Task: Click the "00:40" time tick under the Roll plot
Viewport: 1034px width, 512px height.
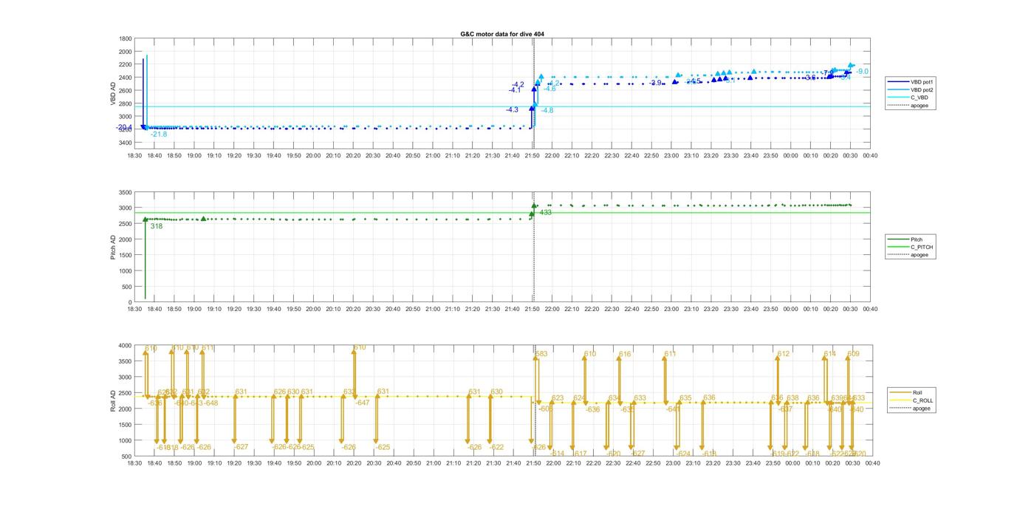Action: point(872,463)
